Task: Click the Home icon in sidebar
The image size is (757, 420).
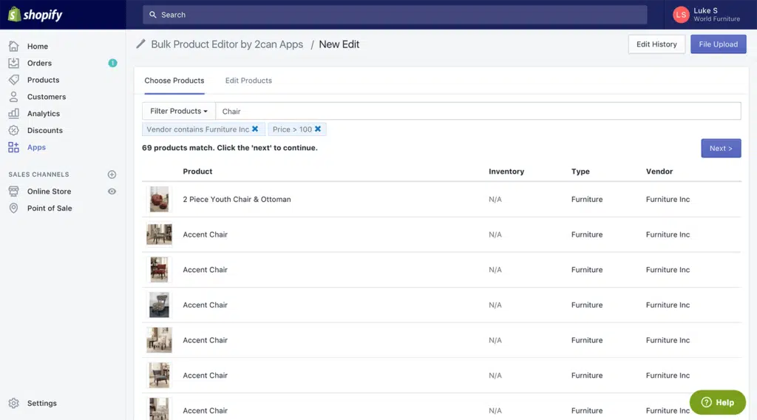Action: [13, 46]
